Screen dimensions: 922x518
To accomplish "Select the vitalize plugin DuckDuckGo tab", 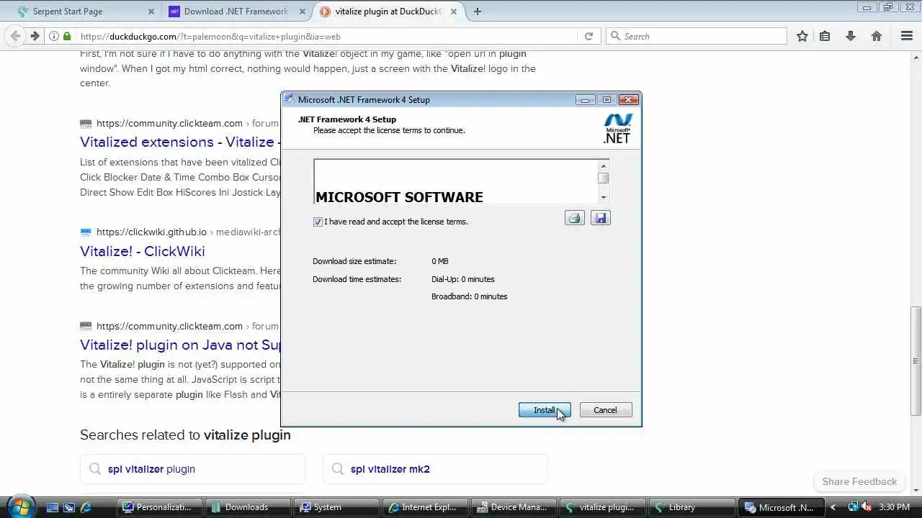I will point(388,12).
